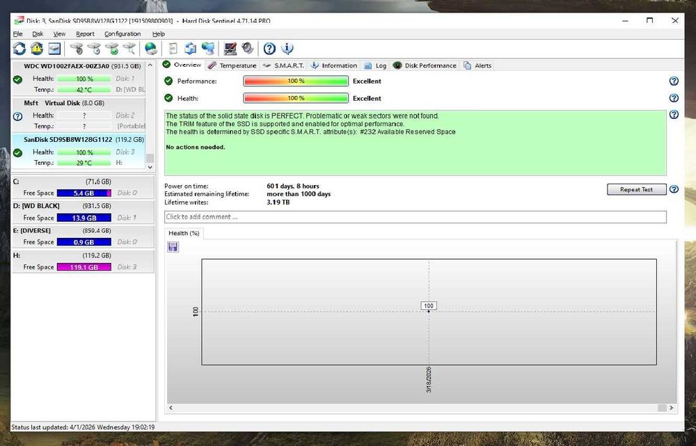Click the toolbar Help question-mark icon
696x446 pixels.
click(x=269, y=49)
